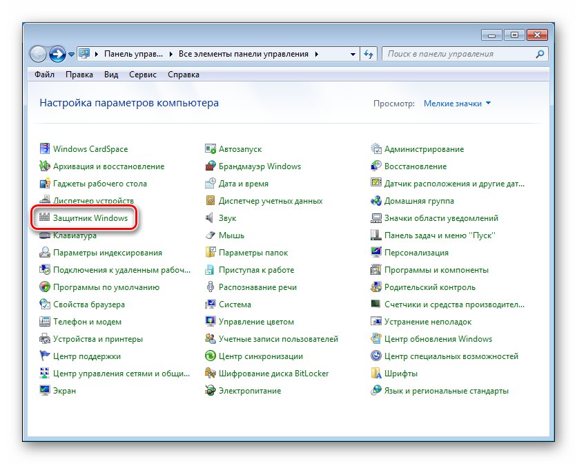Open the Мелкие значки view dropdown
This screenshot has height=464, width=577.
point(457,104)
